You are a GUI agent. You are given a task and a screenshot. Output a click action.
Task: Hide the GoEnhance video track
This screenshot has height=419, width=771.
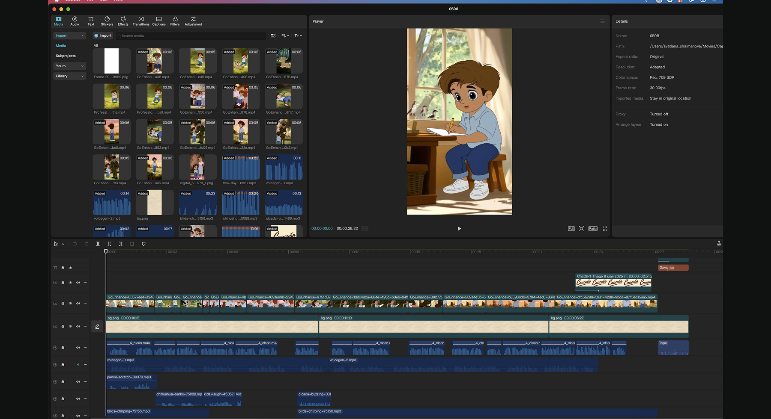[x=70, y=303]
